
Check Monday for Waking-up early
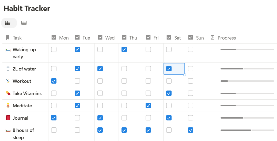54,49
